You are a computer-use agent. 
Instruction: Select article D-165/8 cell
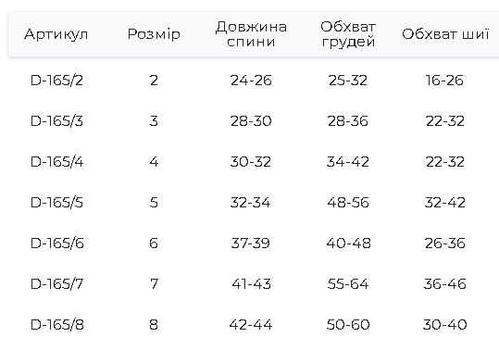click(57, 325)
